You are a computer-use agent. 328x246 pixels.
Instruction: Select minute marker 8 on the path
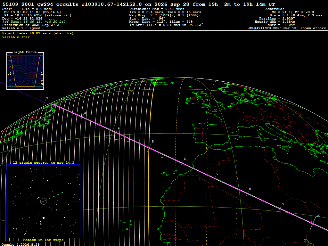(x=250, y=189)
